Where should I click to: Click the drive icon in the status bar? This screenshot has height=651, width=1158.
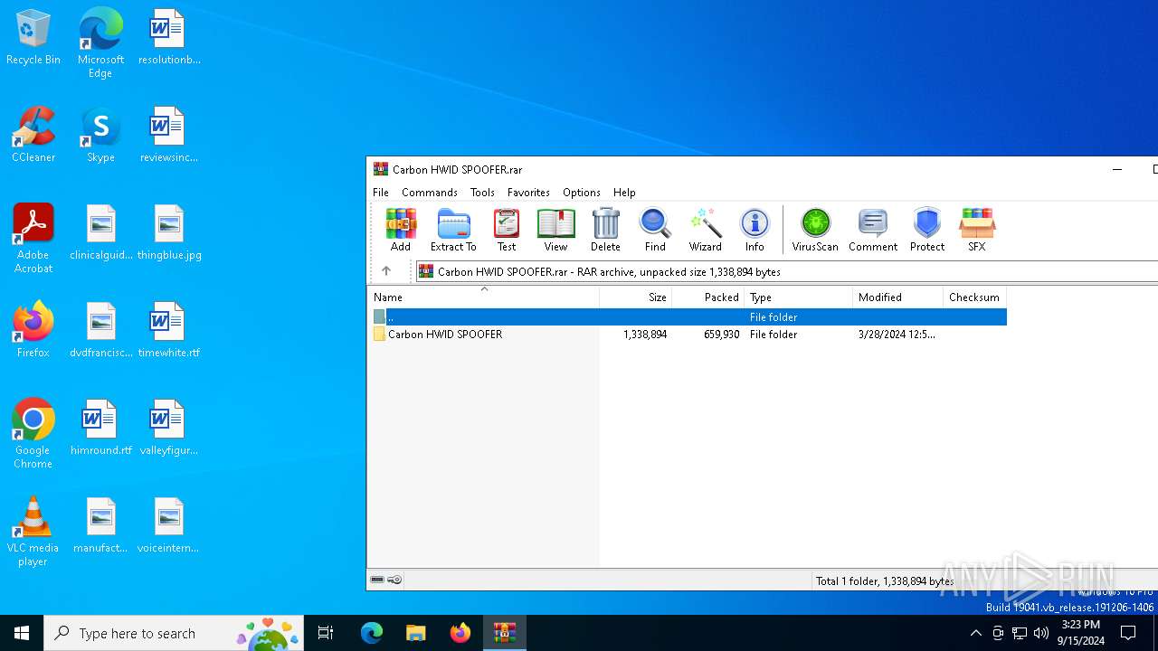378,580
